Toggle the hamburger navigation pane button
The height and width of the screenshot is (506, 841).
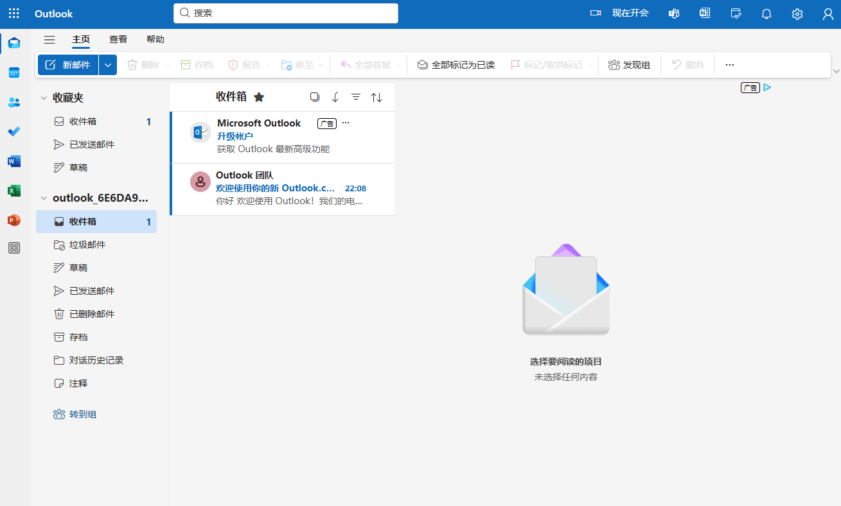(x=49, y=40)
